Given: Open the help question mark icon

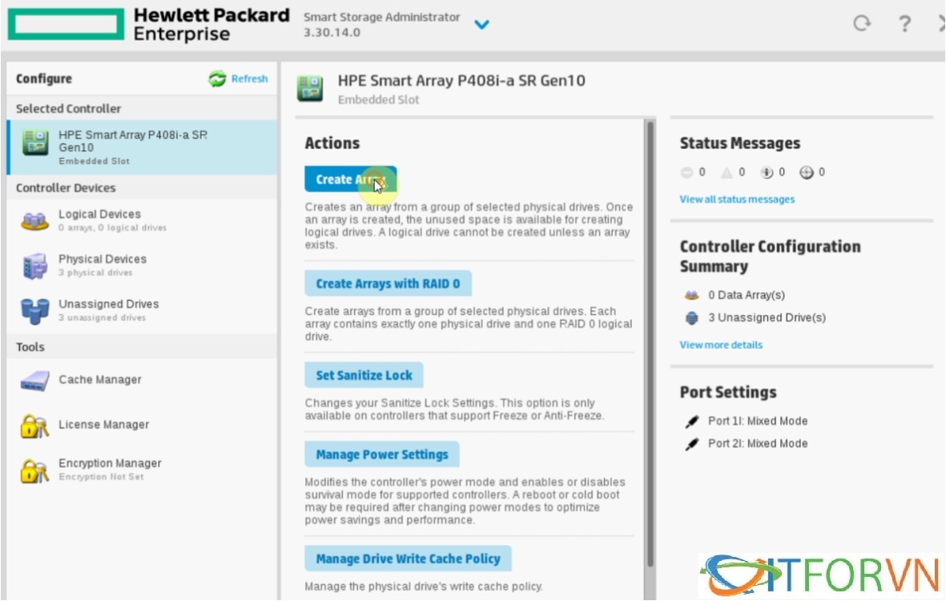Looking at the screenshot, I should click(x=904, y=24).
